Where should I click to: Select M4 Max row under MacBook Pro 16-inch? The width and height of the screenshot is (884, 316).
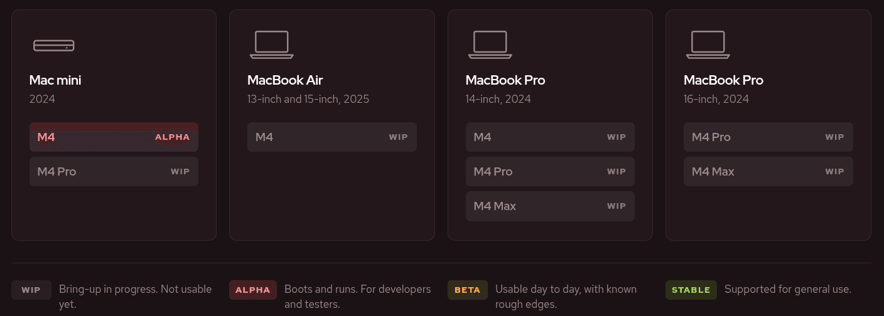[768, 171]
